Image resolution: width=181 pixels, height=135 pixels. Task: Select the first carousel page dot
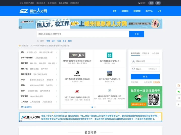(92, 107)
